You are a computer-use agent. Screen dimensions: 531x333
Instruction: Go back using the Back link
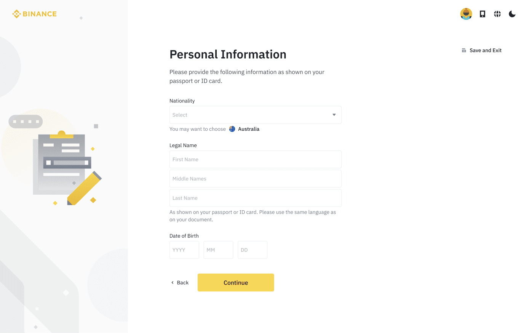pos(182,283)
